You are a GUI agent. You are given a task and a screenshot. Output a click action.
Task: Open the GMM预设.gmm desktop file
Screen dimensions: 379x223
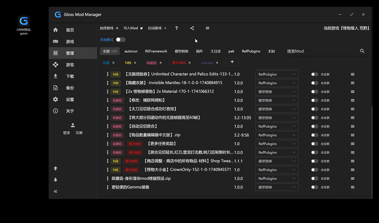[x=24, y=25]
